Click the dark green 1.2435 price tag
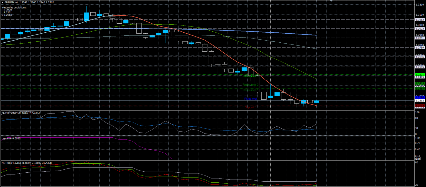426x187 pixels. pos(420,83)
